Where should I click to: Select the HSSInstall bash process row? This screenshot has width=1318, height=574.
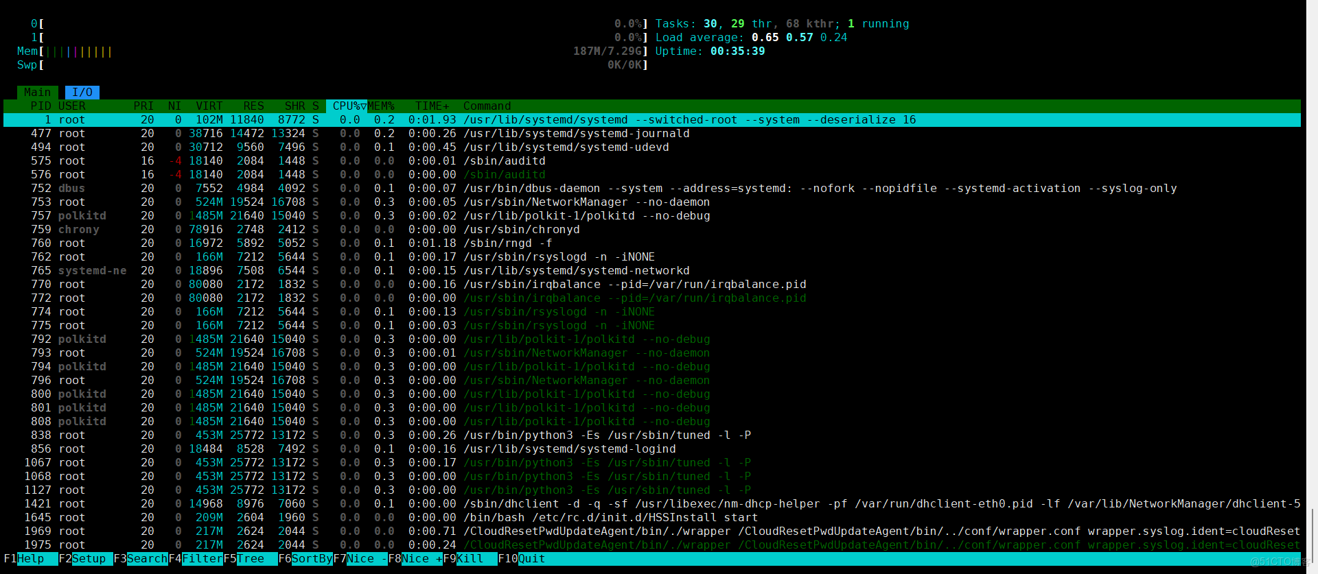tap(652, 518)
